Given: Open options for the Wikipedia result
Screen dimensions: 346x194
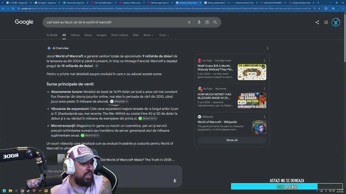Looking at the screenshot, I should 264,117.
